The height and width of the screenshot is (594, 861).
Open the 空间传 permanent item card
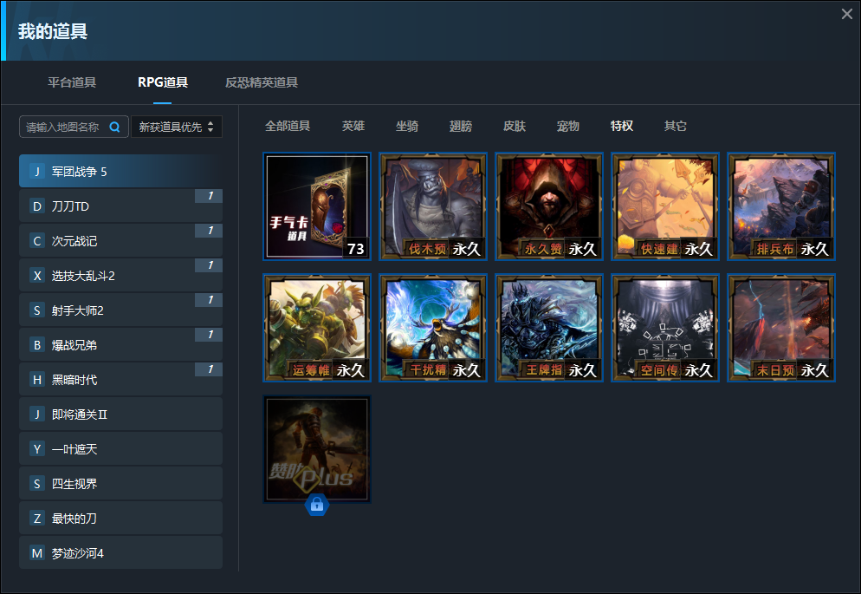665,328
